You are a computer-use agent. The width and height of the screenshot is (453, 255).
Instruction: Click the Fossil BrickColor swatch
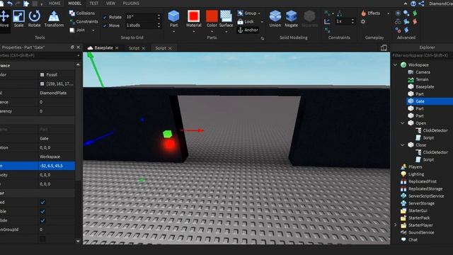tap(42, 75)
